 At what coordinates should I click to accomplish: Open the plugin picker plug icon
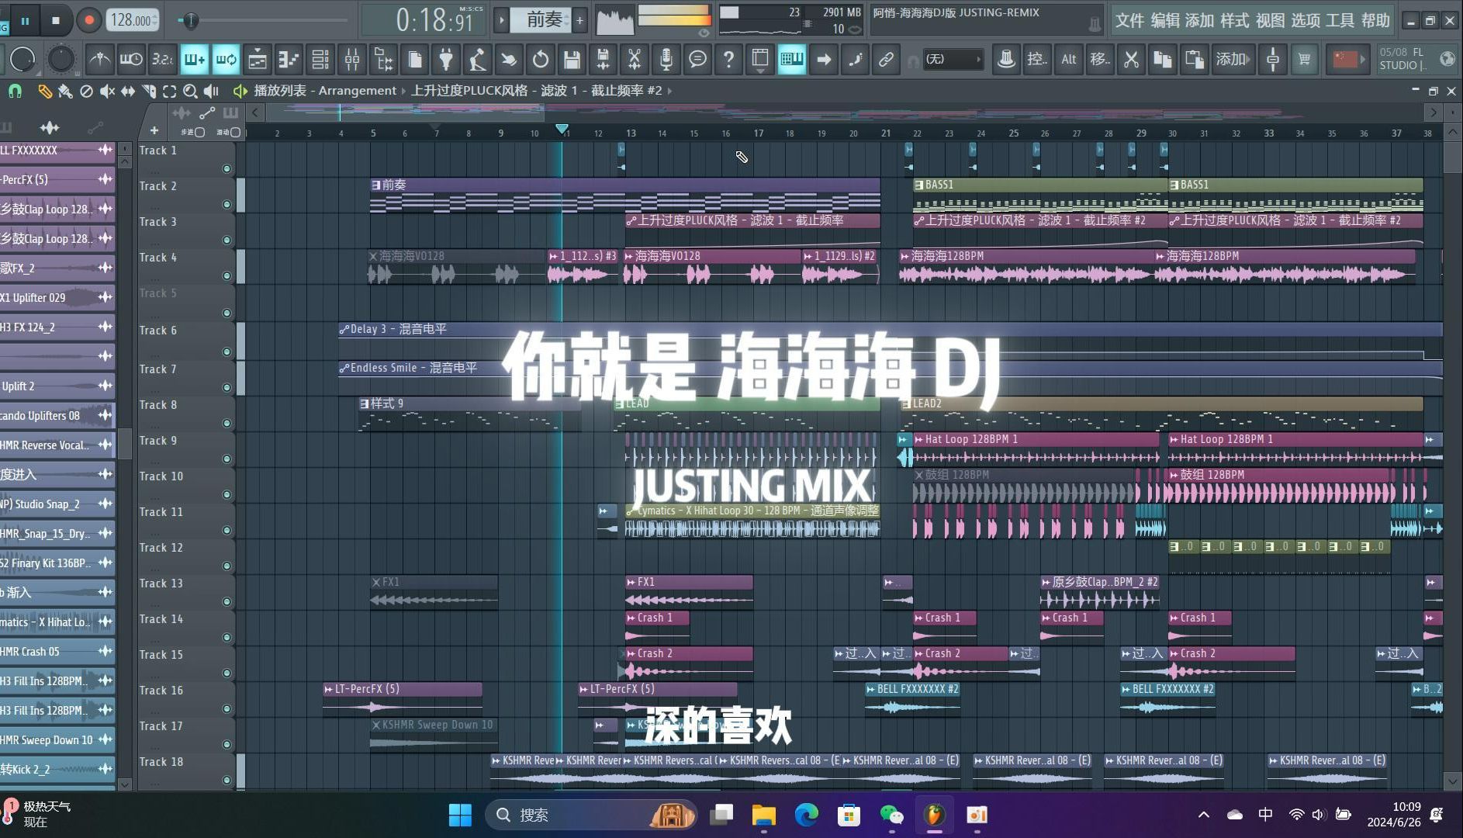pos(446,59)
